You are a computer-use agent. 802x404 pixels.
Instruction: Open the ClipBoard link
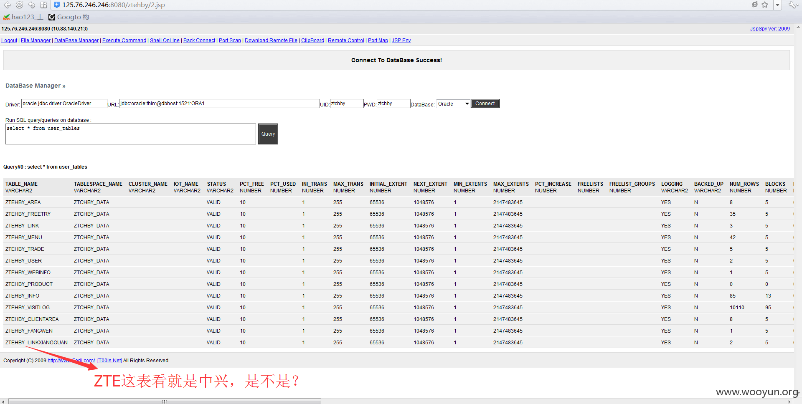pyautogui.click(x=312, y=40)
